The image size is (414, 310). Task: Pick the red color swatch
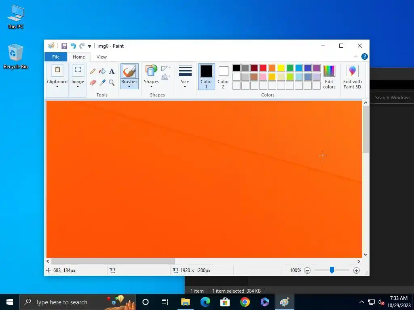pyautogui.click(x=263, y=68)
